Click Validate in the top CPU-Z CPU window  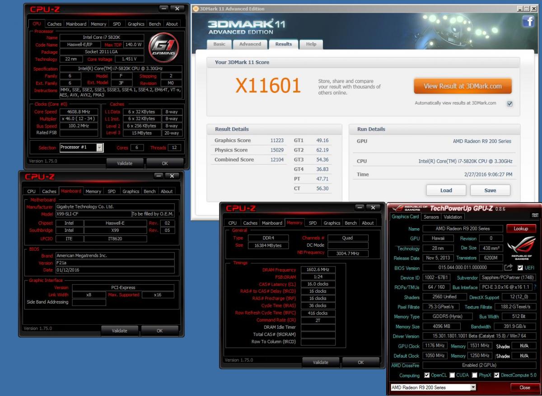pyautogui.click(x=125, y=163)
